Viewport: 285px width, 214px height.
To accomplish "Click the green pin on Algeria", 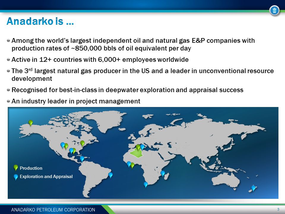I will tap(138, 147).
